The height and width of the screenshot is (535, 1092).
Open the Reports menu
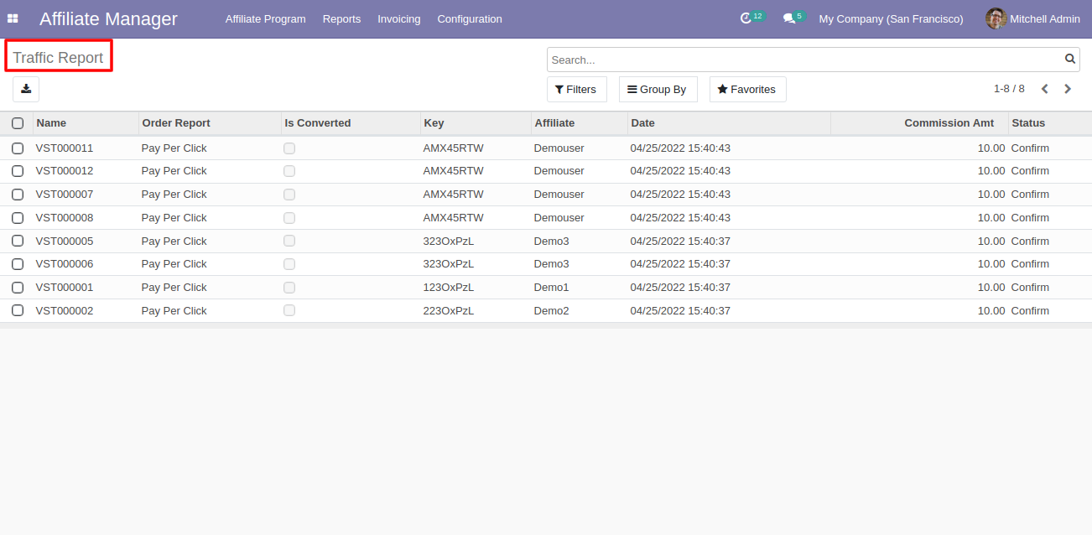[341, 18]
